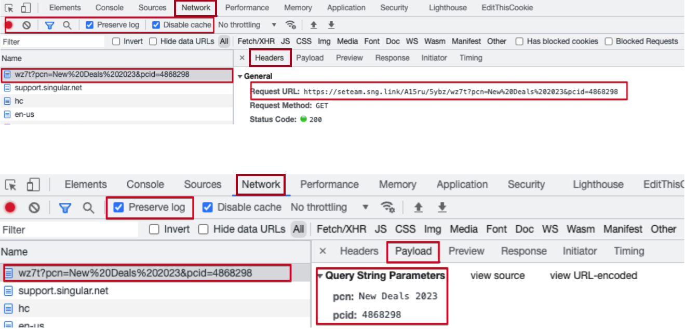Click the funnel filter icon in lower panel
Image resolution: width=685 pixels, height=329 pixels.
[x=64, y=208]
